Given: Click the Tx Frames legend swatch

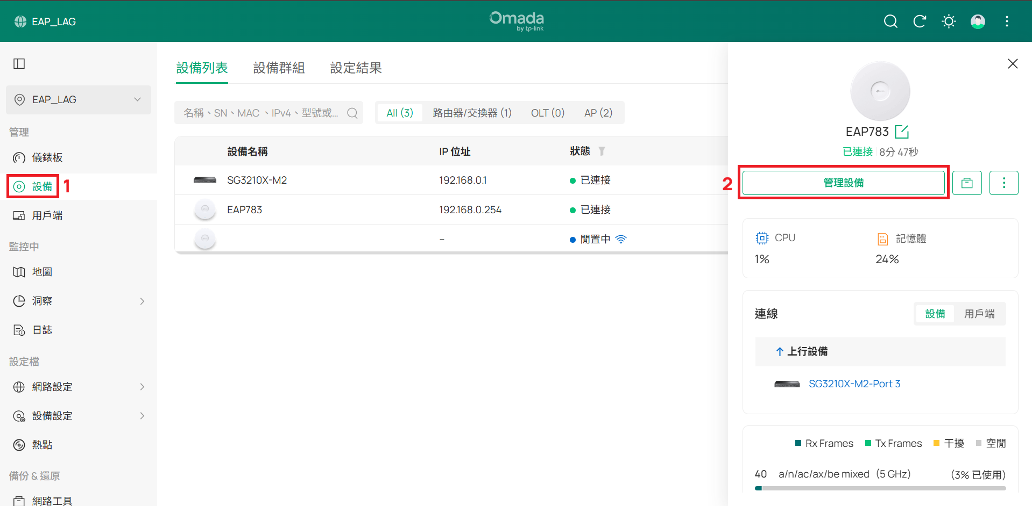Looking at the screenshot, I should tap(868, 443).
